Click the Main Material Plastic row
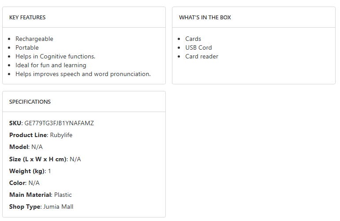This screenshot has width=340, height=221. pyautogui.click(x=41, y=195)
